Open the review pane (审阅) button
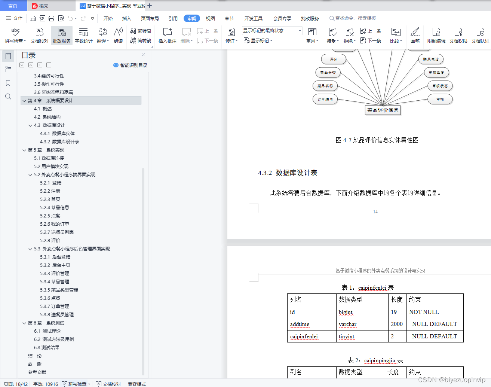491x387 pixels. 312,36
